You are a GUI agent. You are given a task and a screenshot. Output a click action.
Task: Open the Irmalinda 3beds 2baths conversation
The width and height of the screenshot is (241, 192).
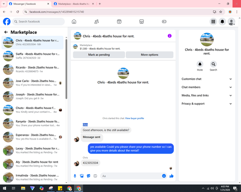[32, 177]
